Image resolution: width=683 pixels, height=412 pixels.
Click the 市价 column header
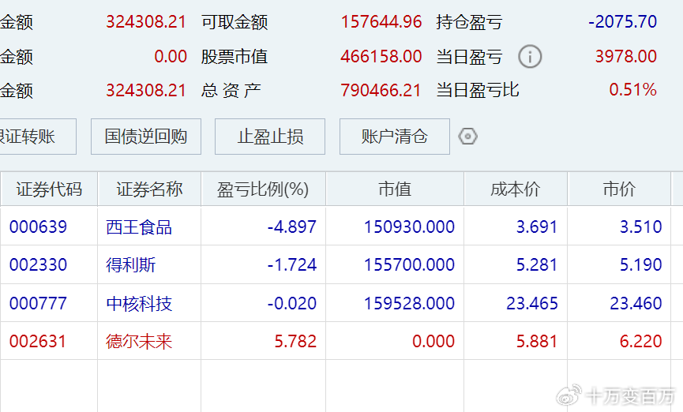[619, 189]
